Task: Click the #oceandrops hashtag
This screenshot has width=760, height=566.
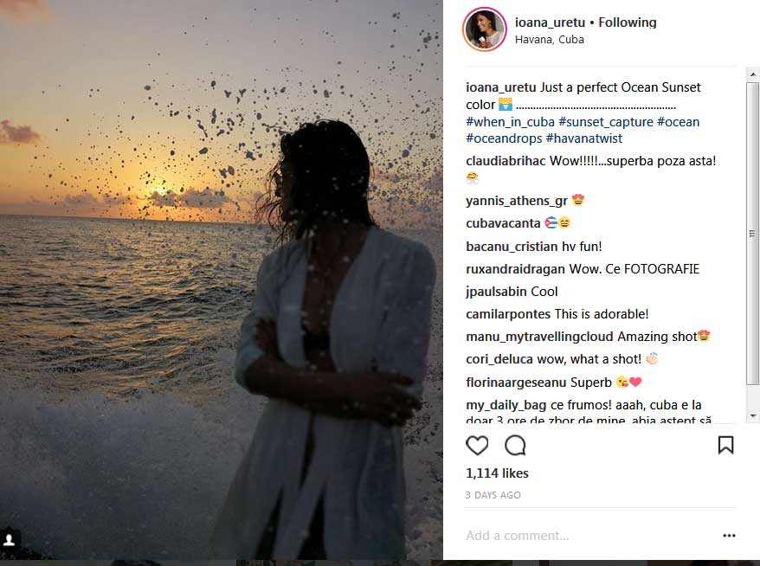Action: (x=504, y=138)
